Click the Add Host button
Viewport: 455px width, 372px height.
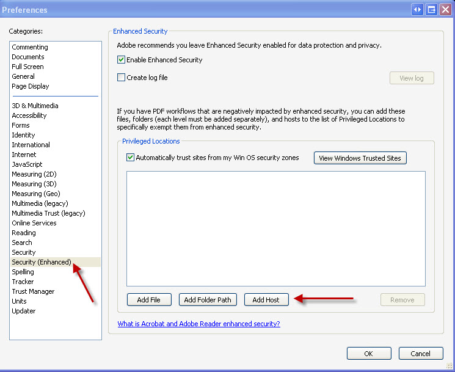(266, 300)
